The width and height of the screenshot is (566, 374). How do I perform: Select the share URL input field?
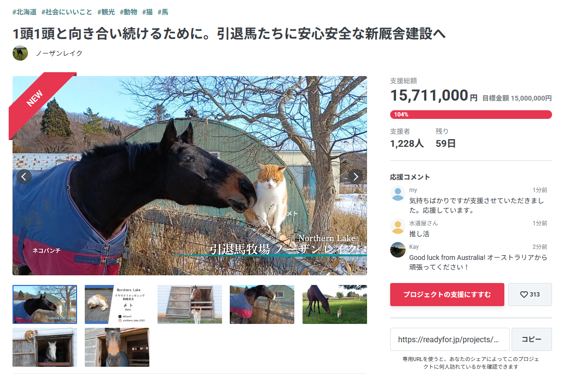tap(449, 339)
